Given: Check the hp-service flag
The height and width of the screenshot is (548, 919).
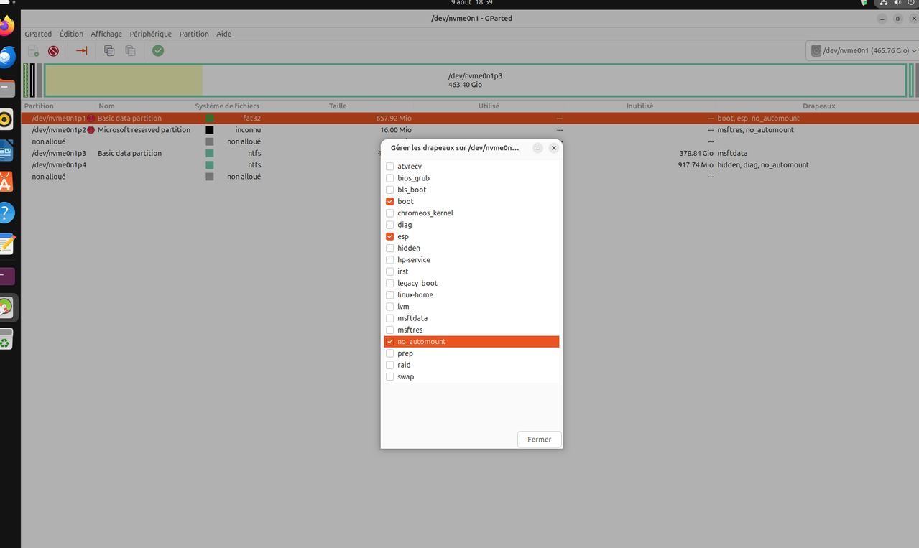Looking at the screenshot, I should [x=390, y=260].
